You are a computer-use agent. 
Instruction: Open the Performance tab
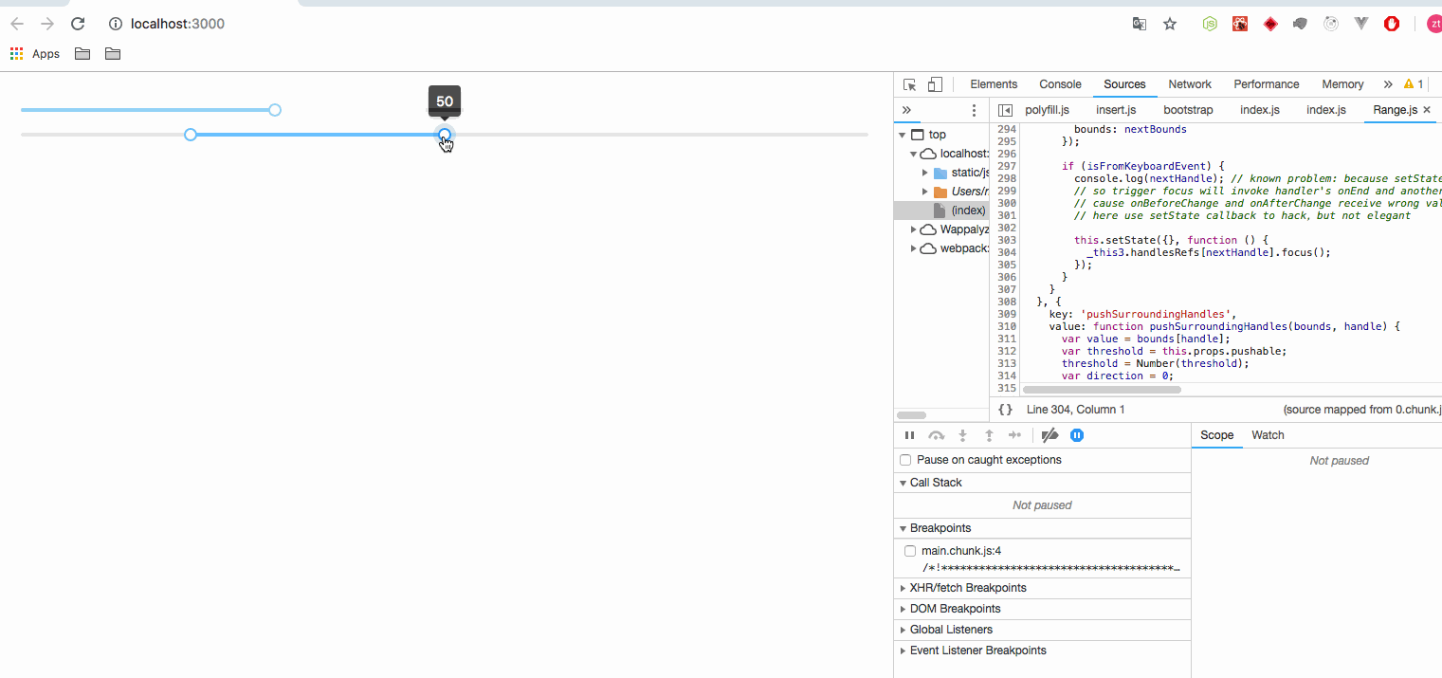coord(1267,84)
